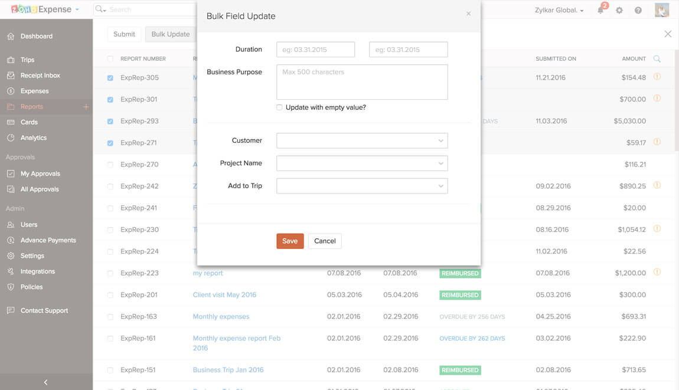Open the settings gear icon in header
Screen dimensions: 679x390
(619, 10)
